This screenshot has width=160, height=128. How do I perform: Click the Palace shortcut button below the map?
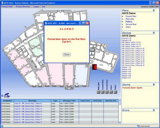(x=115, y=92)
